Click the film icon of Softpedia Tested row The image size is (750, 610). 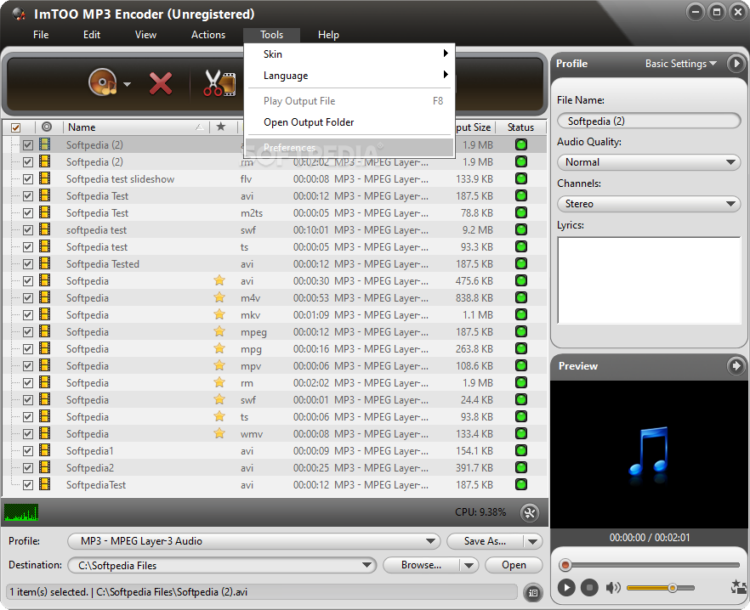[44, 263]
